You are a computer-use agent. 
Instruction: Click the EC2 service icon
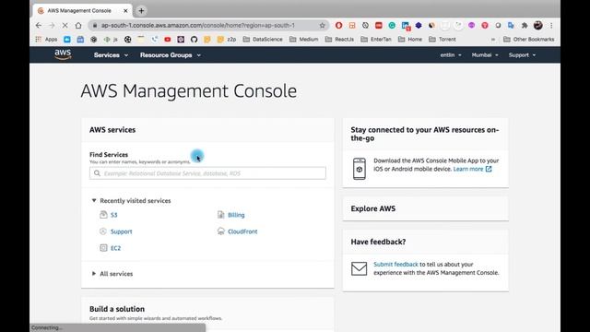click(x=103, y=248)
